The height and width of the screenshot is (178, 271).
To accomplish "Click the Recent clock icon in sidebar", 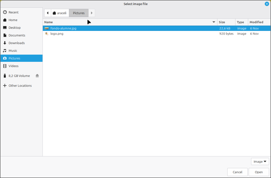I will click(4, 12).
